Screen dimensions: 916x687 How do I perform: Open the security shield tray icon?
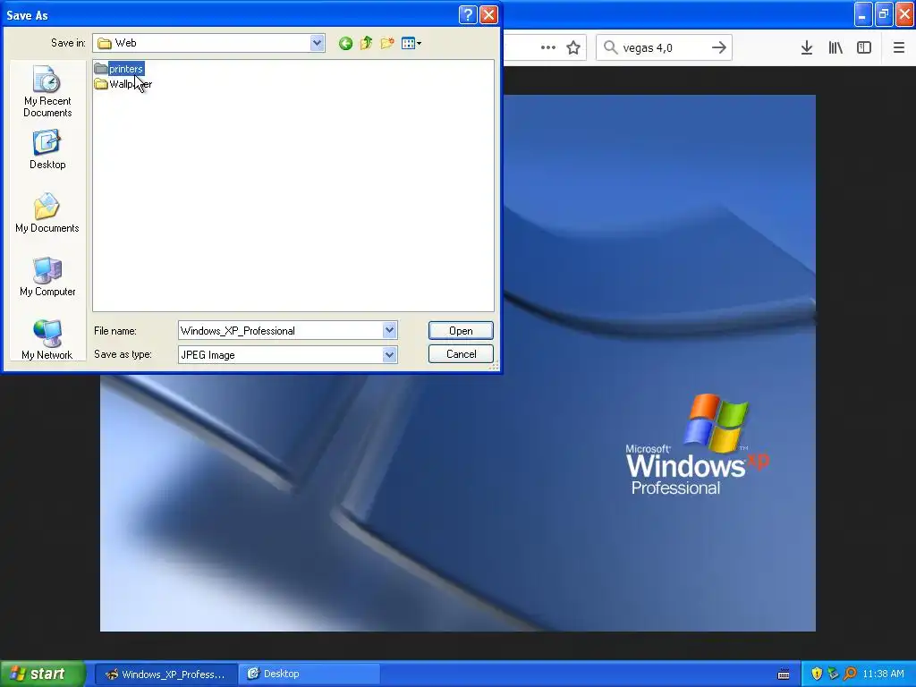coord(817,674)
